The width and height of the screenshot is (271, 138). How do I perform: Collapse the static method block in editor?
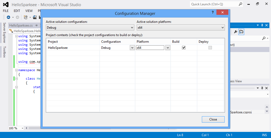17,87
